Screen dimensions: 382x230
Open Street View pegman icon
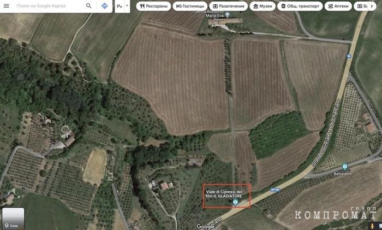click(372, 226)
